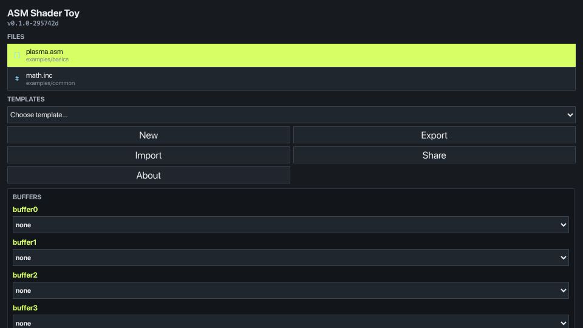
Task: Click the examples/basics path text
Action: 47,60
